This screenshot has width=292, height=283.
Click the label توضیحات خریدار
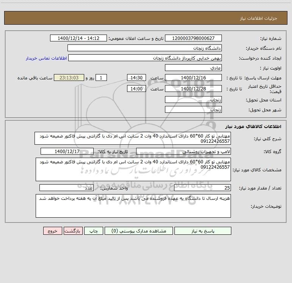click(x=266, y=206)
